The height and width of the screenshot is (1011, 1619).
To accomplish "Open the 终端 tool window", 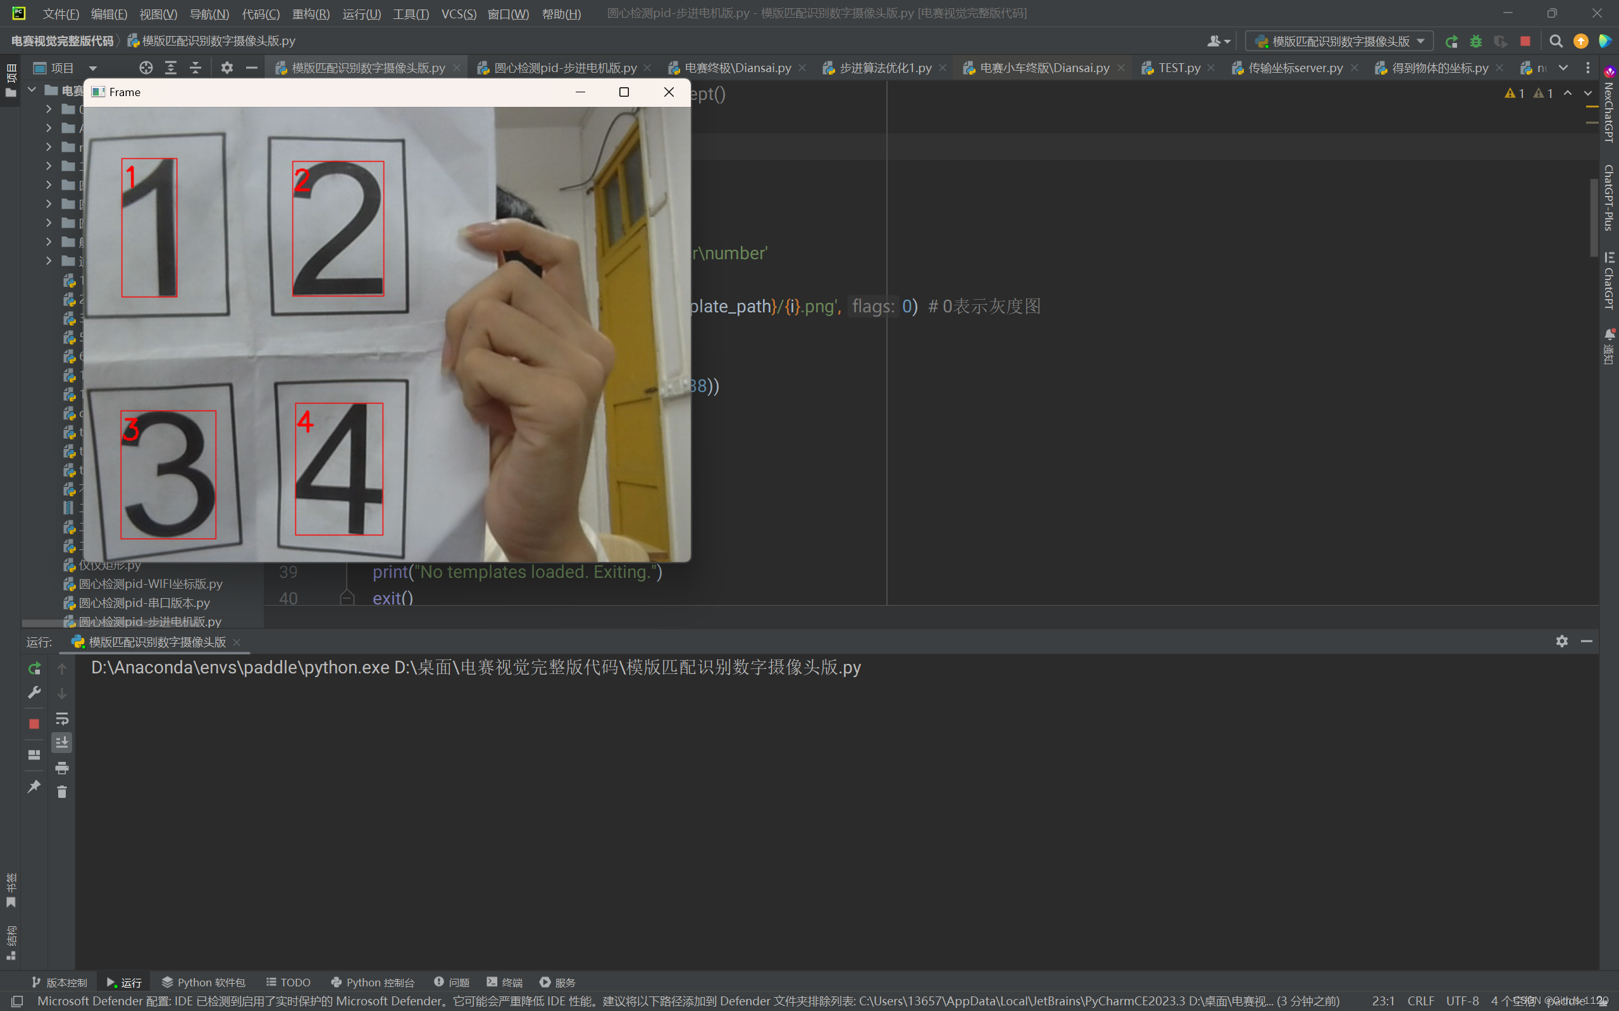I will [x=504, y=983].
